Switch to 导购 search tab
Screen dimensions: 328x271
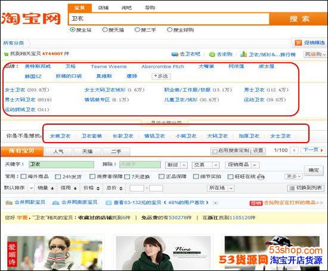[x=150, y=8]
